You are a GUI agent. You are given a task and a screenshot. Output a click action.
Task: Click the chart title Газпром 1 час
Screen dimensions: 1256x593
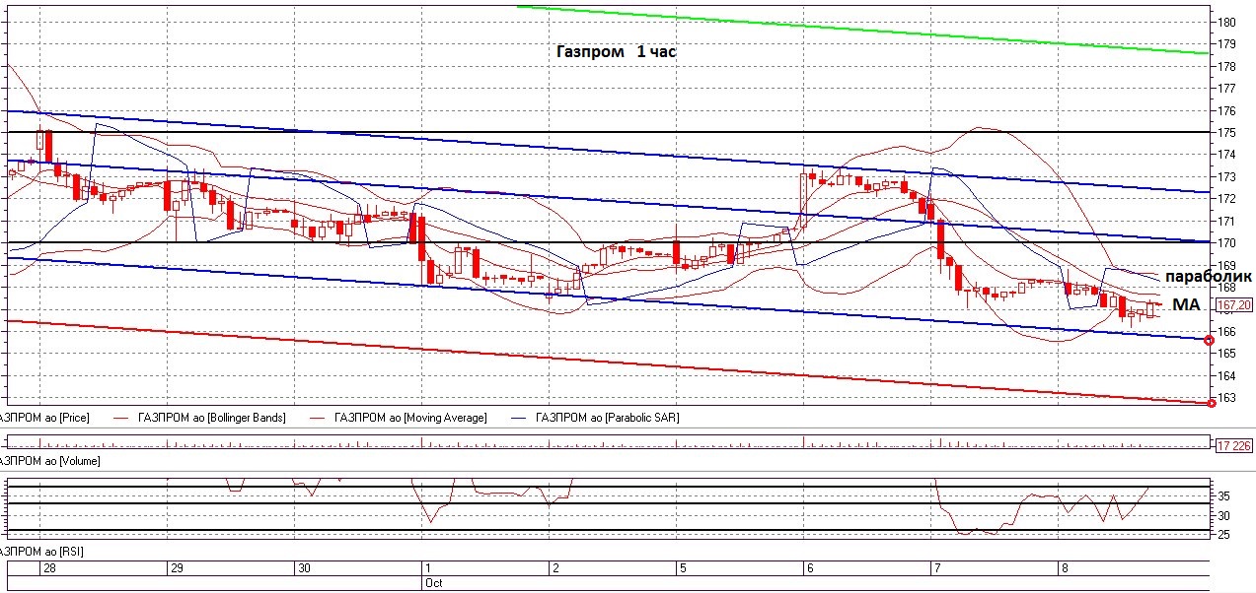pyautogui.click(x=618, y=52)
